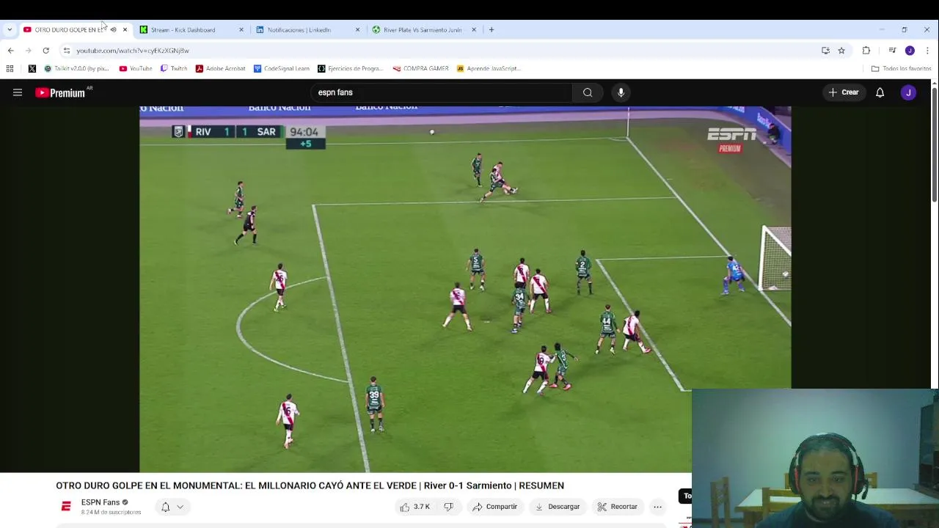Click the video player to pause
The image size is (939, 528).
(x=465, y=289)
